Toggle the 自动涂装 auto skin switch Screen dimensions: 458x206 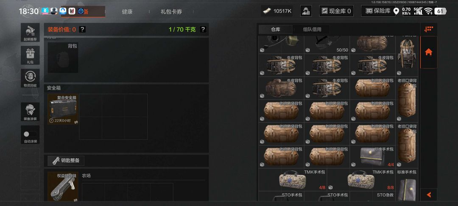(x=30, y=134)
